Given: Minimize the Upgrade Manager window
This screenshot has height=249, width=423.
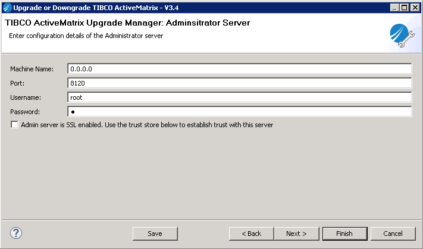Looking at the screenshot, I should click(394, 7).
